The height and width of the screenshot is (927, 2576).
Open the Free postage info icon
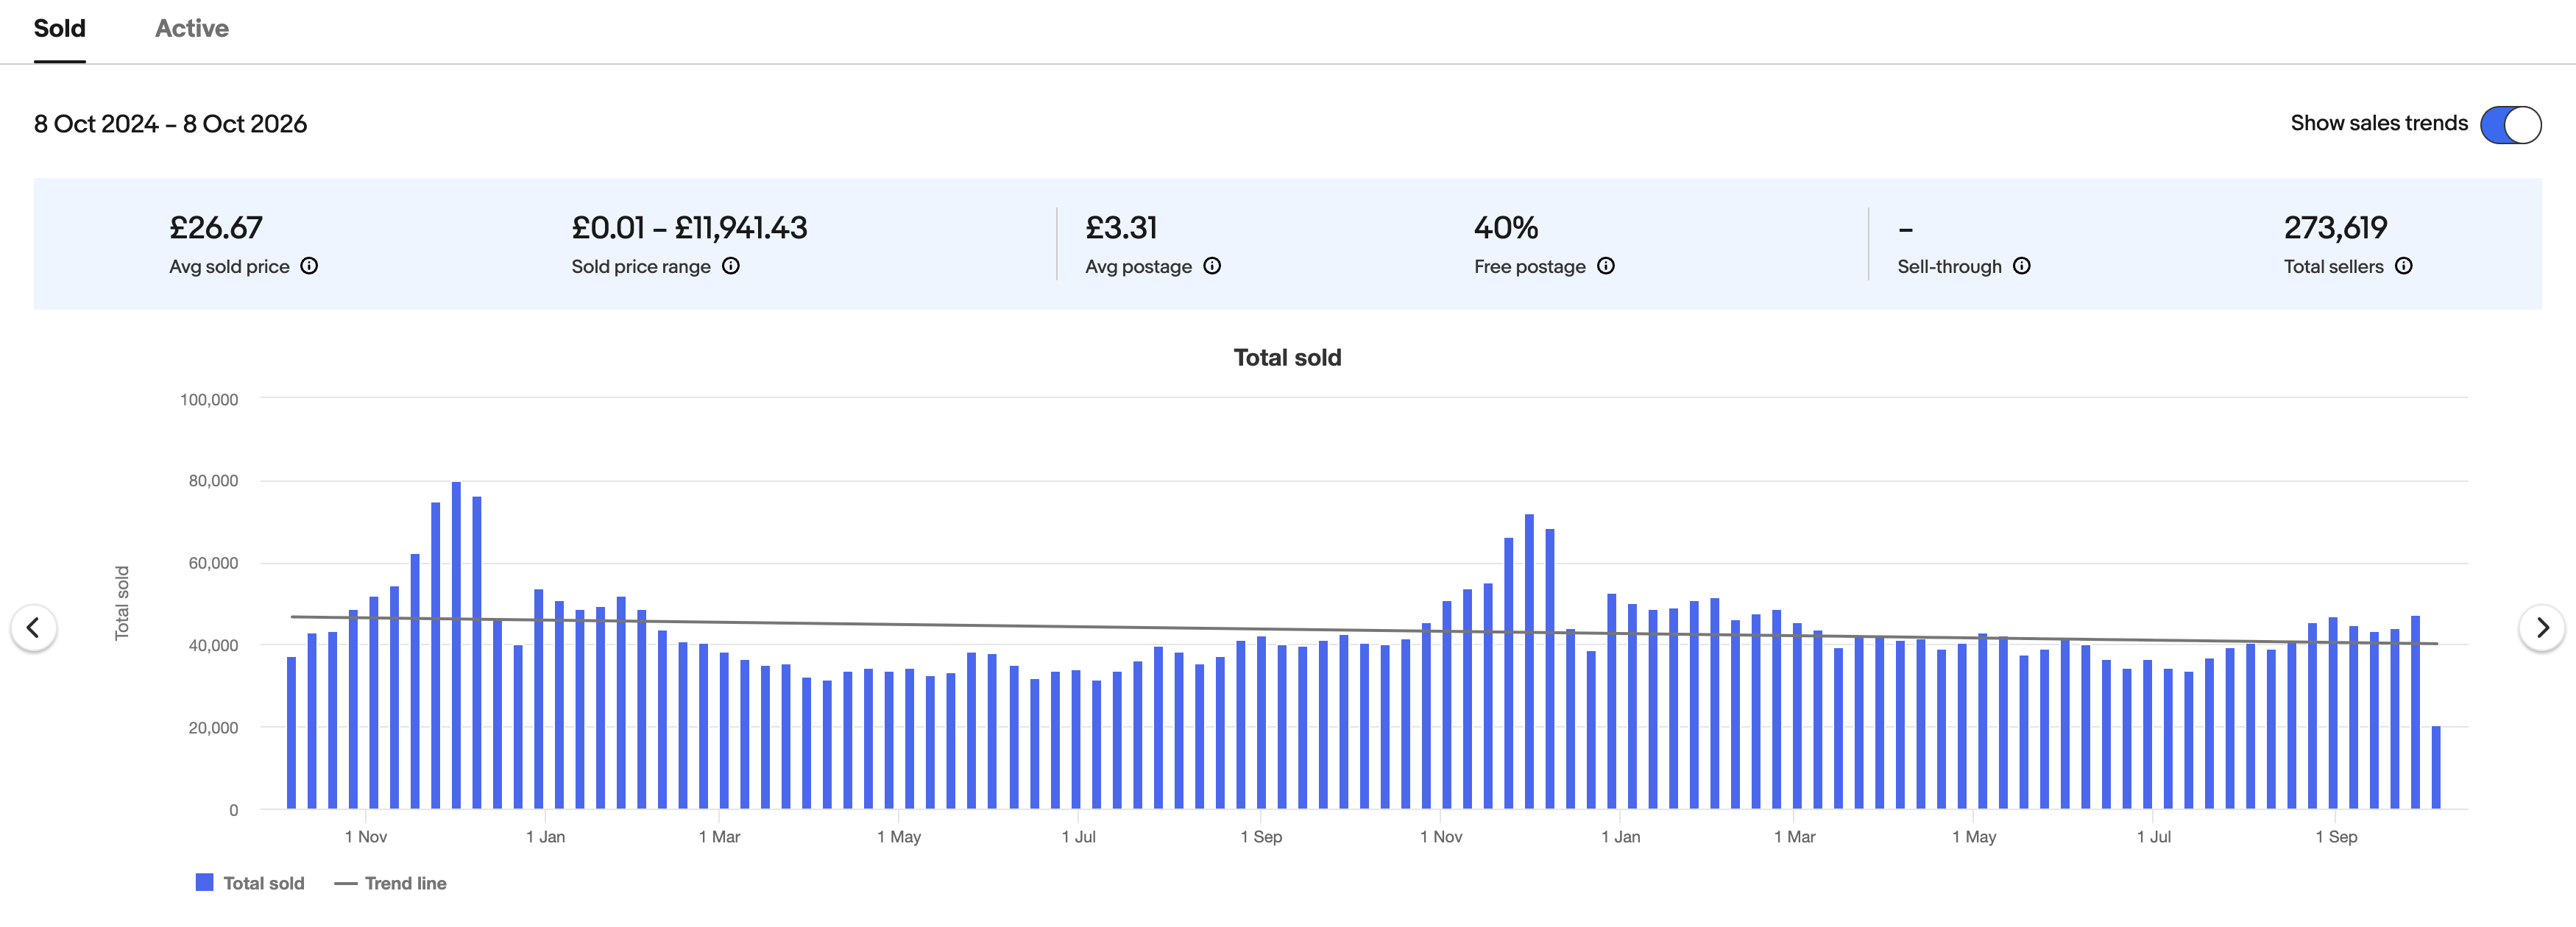1606,266
